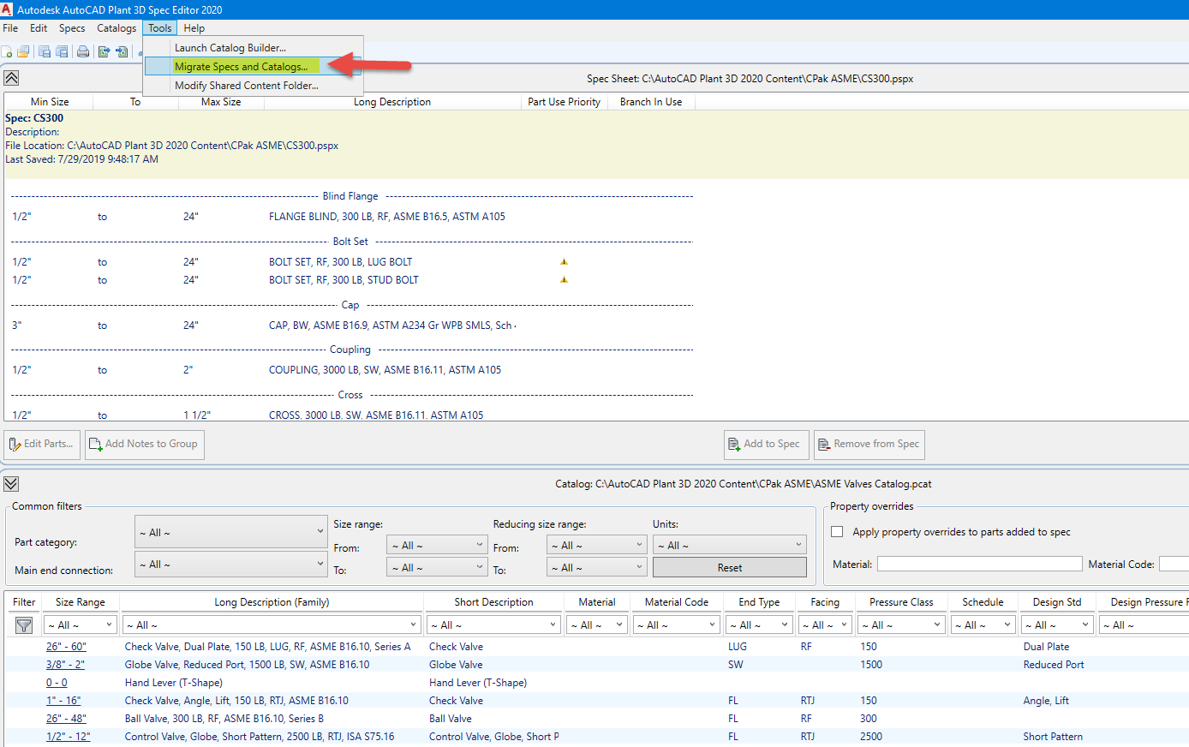Click the 0 - 0 size range link
Viewport: 1189px width, 747px height.
pyautogui.click(x=57, y=683)
